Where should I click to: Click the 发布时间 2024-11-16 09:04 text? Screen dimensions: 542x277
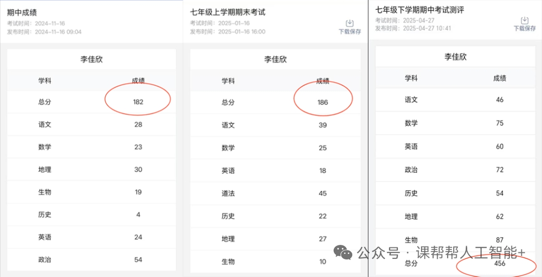pyautogui.click(x=44, y=32)
